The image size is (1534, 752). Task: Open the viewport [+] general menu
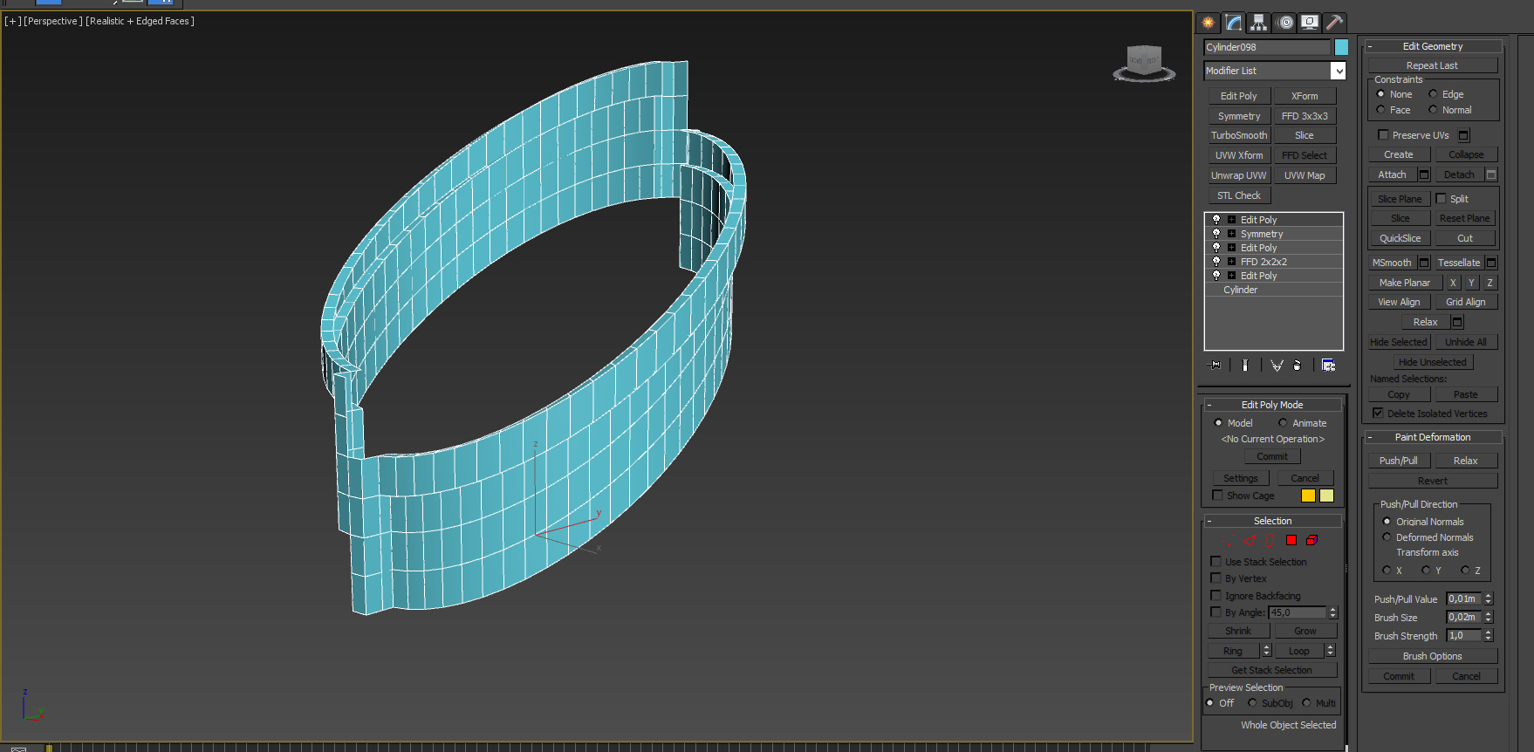[12, 21]
